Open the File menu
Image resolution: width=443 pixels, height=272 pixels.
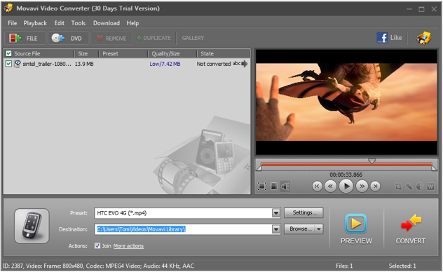(12, 23)
